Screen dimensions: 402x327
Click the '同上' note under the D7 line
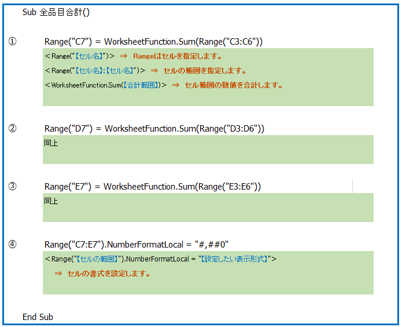[x=51, y=143]
